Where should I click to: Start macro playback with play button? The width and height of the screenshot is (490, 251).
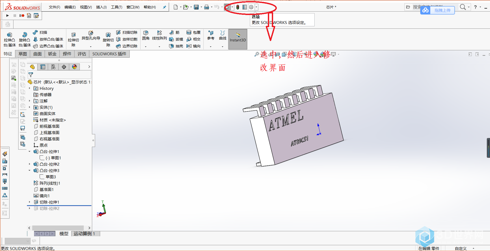pos(8,16)
